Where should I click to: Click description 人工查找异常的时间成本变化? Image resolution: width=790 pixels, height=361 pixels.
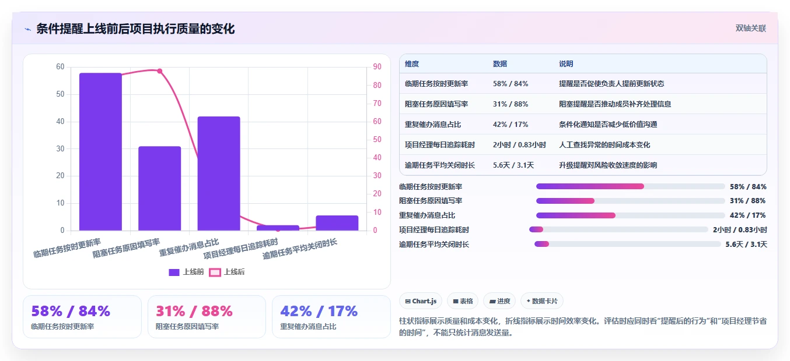click(x=604, y=144)
